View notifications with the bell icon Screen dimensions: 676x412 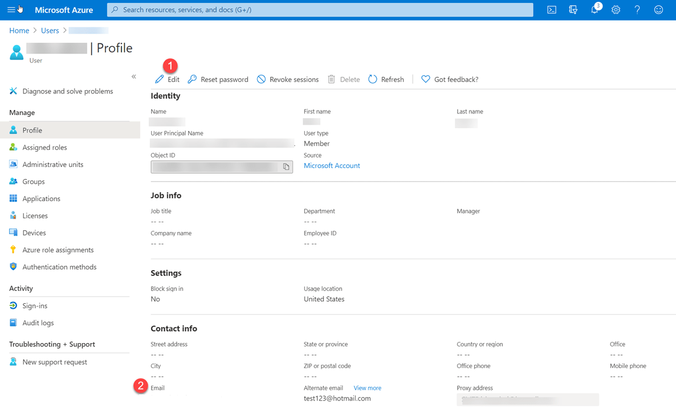point(594,10)
